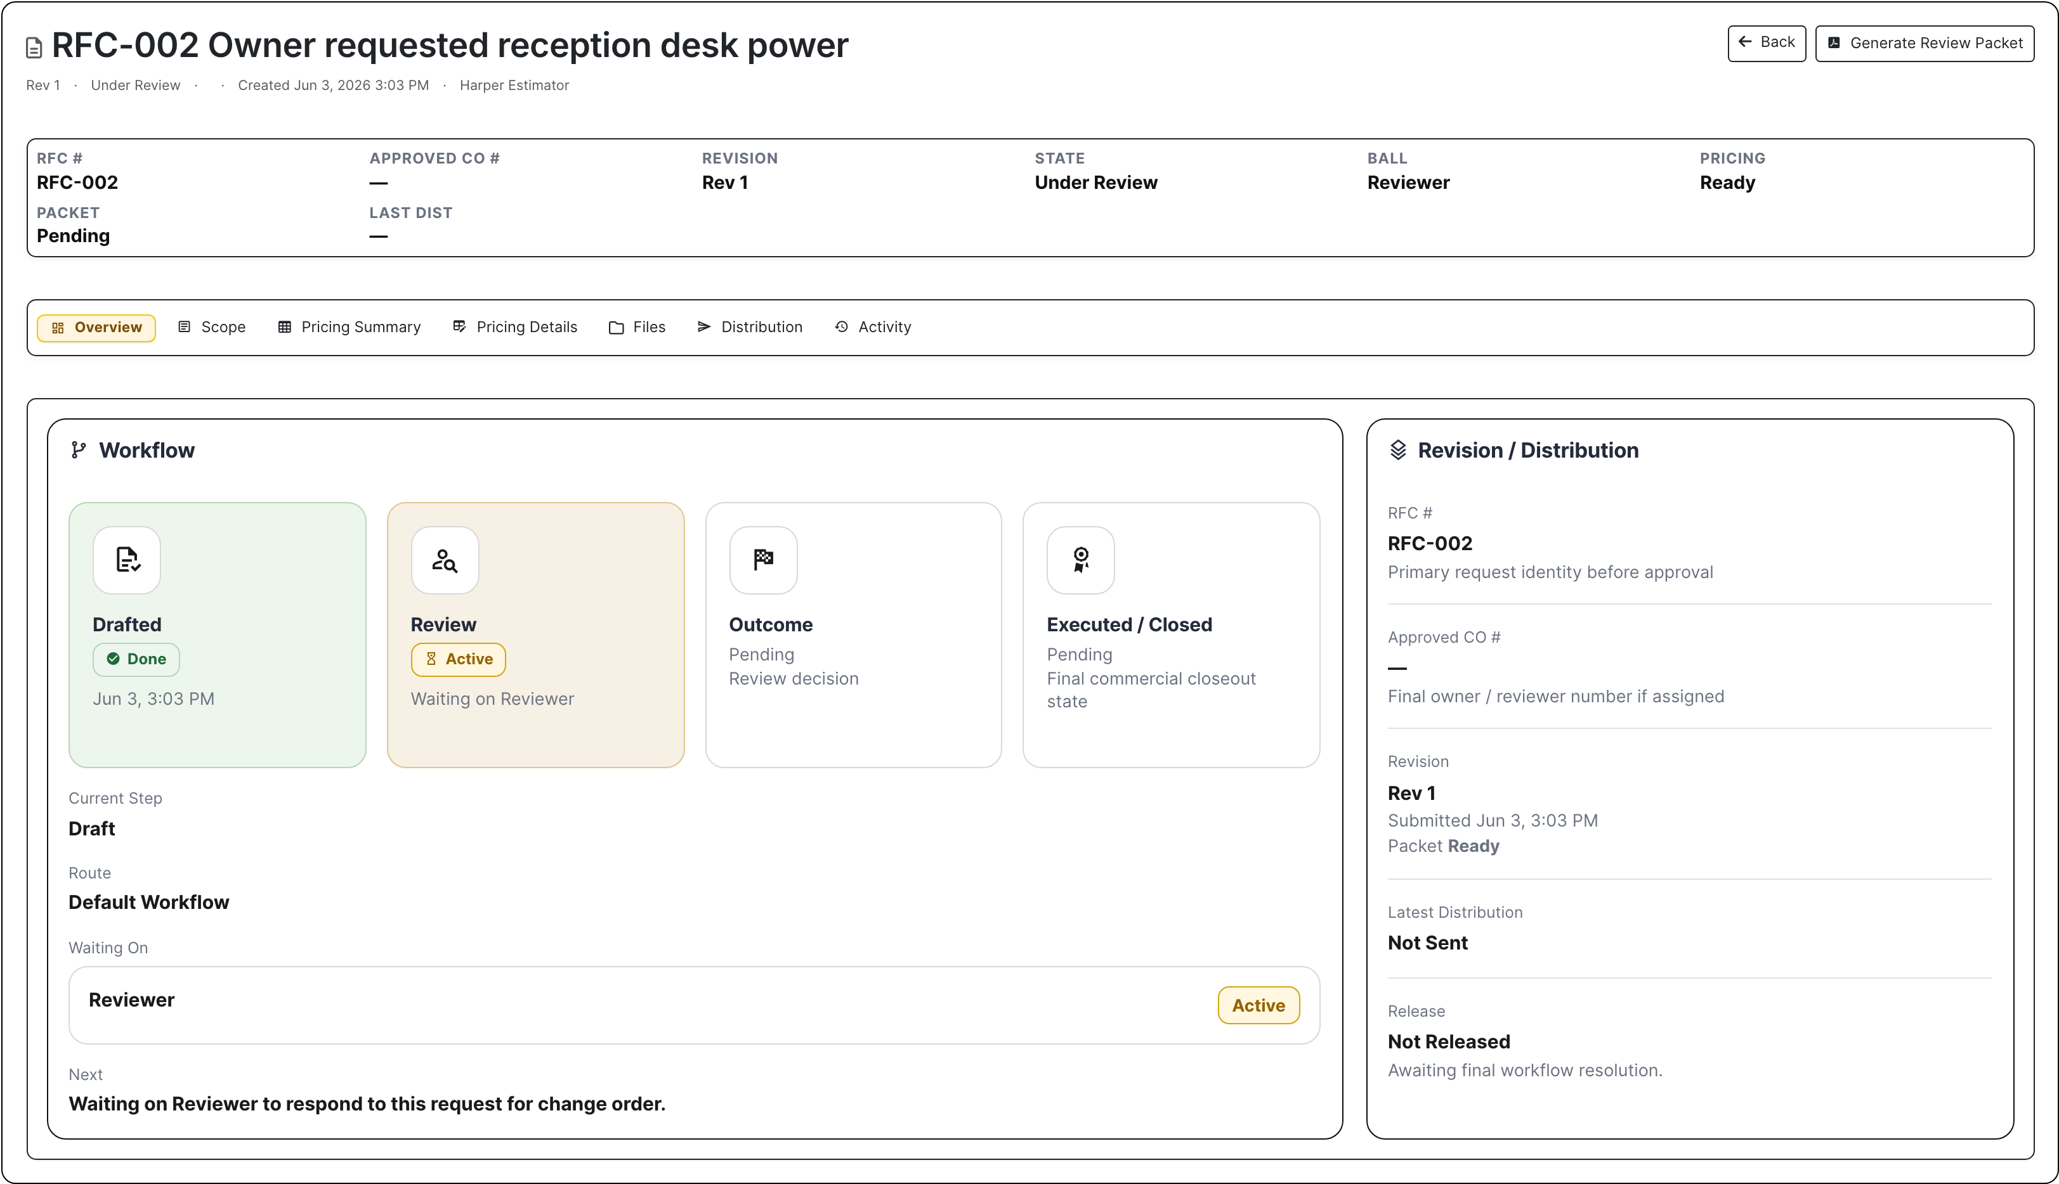Click 'Submitted Jun 3, 3:03 PM' text
This screenshot has height=1184, width=2059.
click(1493, 821)
